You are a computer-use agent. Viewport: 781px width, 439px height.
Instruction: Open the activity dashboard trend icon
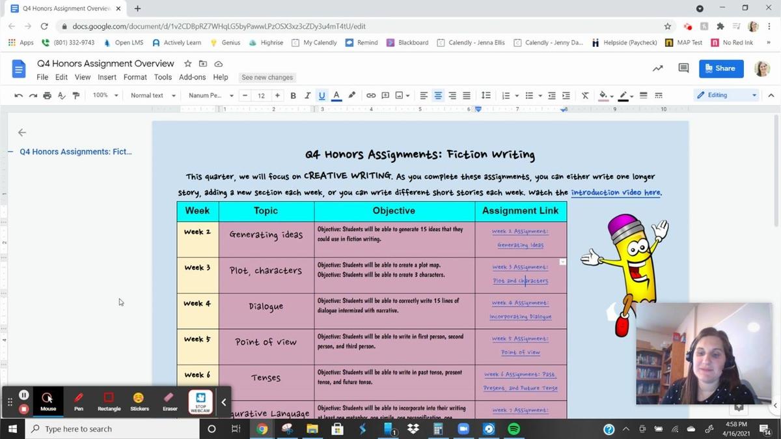(658, 68)
